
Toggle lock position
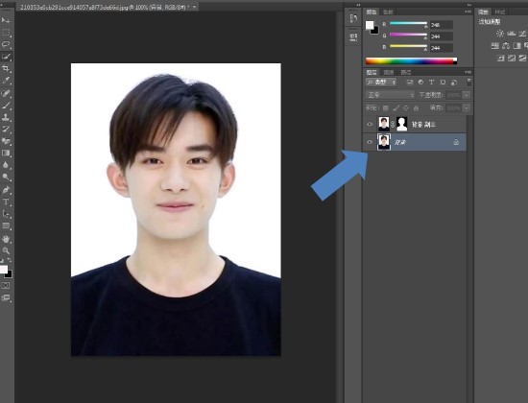coord(406,108)
